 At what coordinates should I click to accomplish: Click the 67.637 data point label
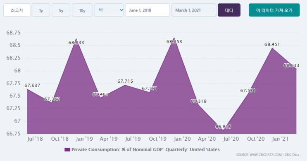point(32,85)
